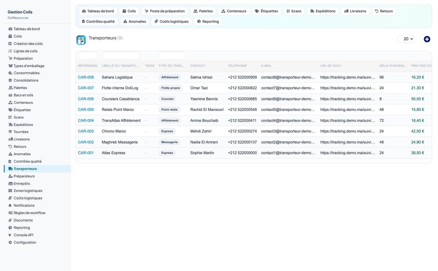438x271 pixels.
Task: Open Scans in the sidebar
Action: pos(18,117)
